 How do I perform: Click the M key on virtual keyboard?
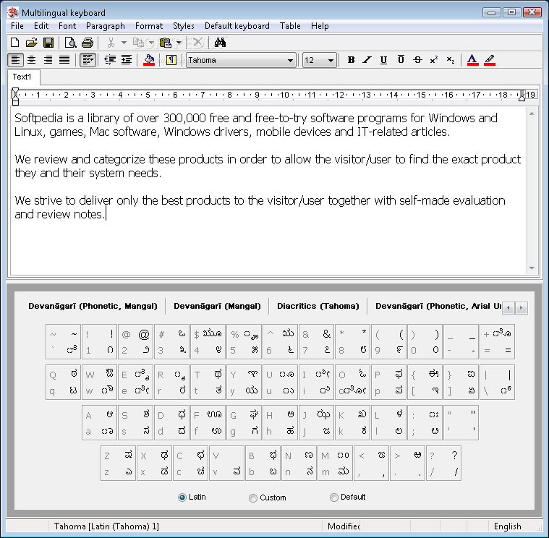335,463
